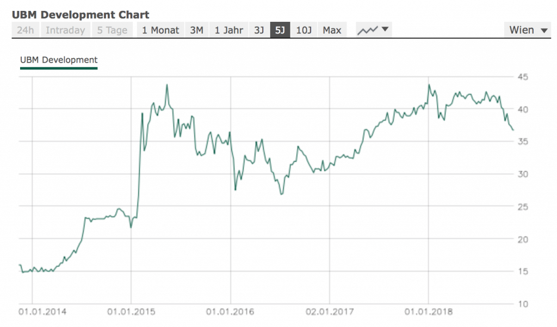The height and width of the screenshot is (327, 557).
Task: Click the UBM Development Chart heading
Action: tap(81, 15)
